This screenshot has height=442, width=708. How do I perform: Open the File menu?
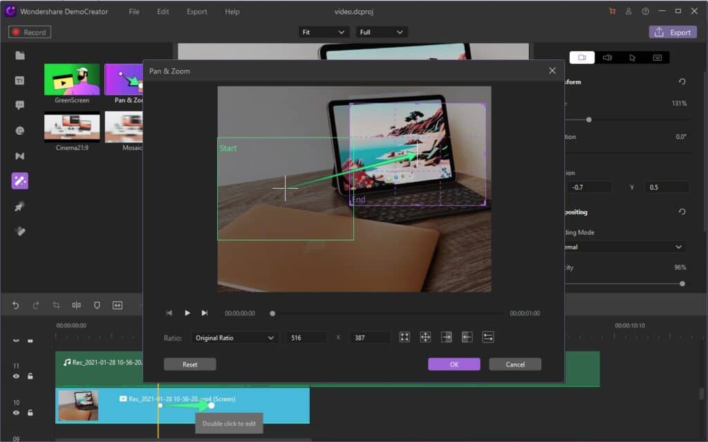tap(133, 12)
